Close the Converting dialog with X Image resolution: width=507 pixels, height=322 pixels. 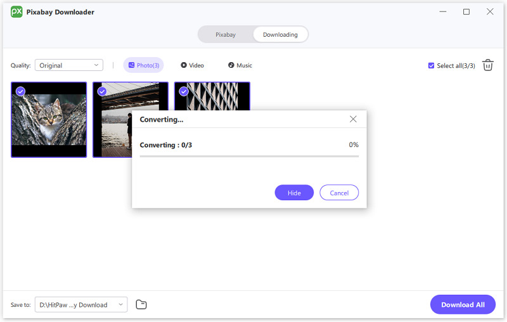point(353,119)
